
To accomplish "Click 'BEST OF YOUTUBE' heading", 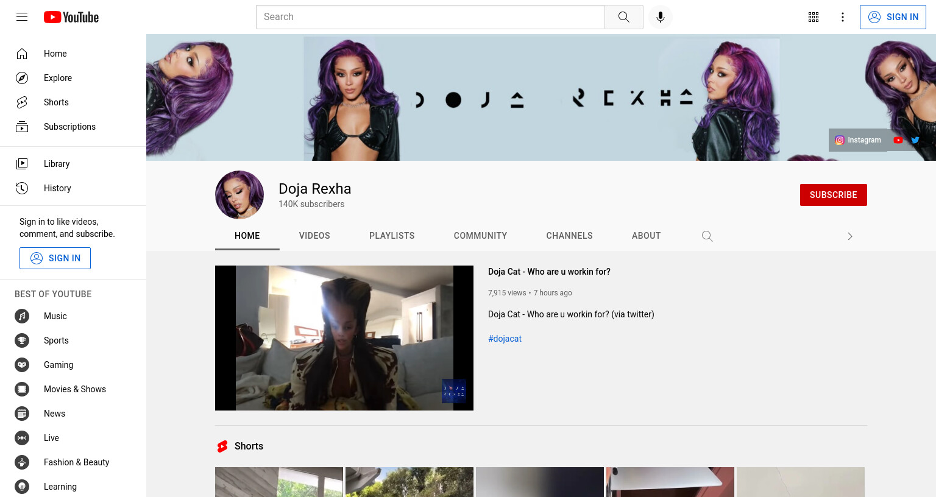I will (x=53, y=294).
